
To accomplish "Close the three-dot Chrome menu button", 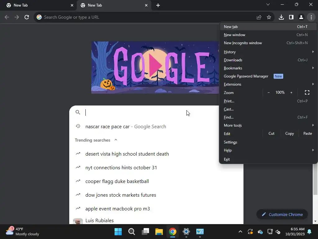I will pyautogui.click(x=311, y=17).
